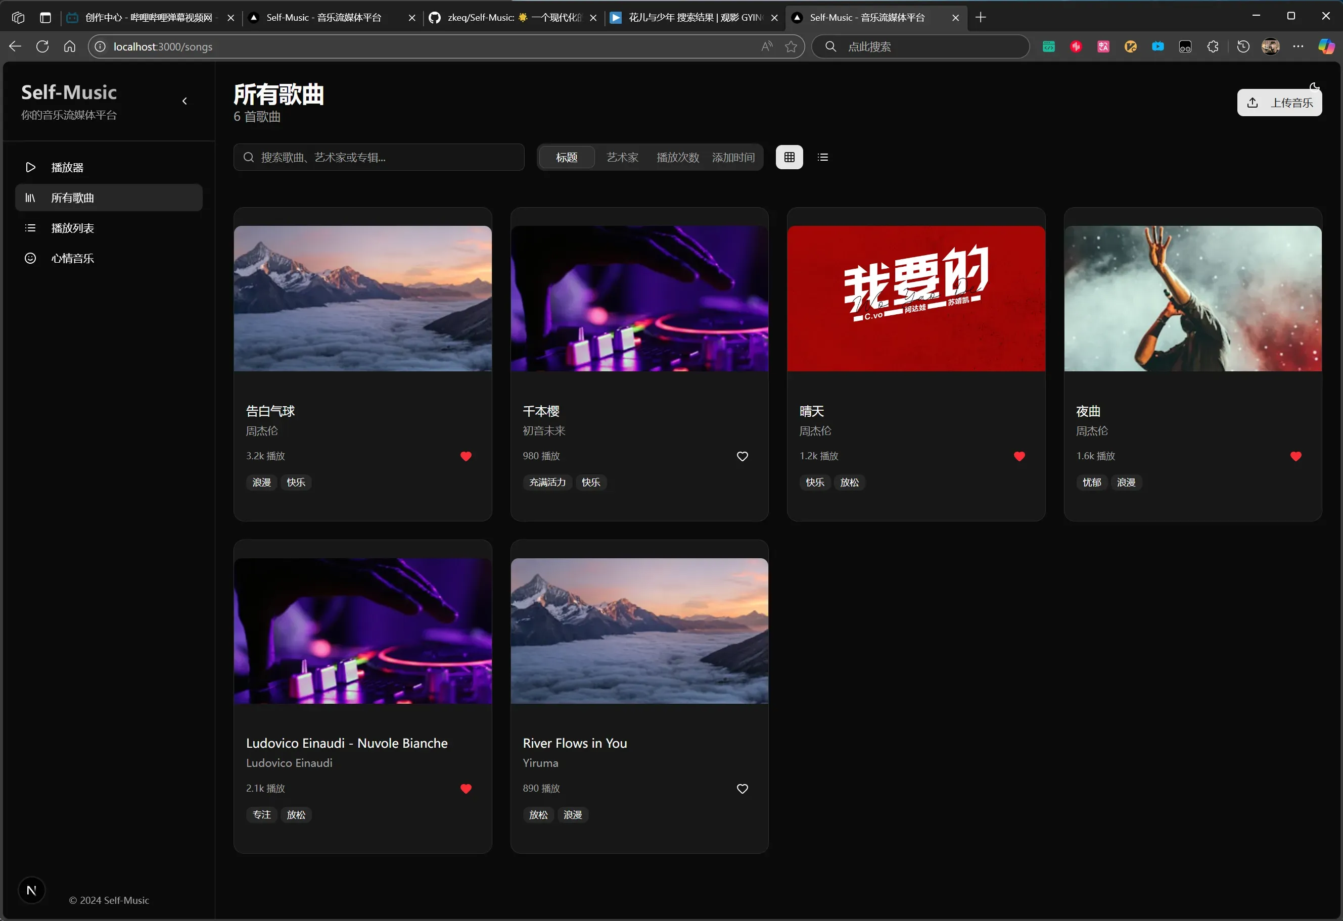This screenshot has width=1343, height=921.
Task: Sort songs by 艺术家
Action: point(622,157)
